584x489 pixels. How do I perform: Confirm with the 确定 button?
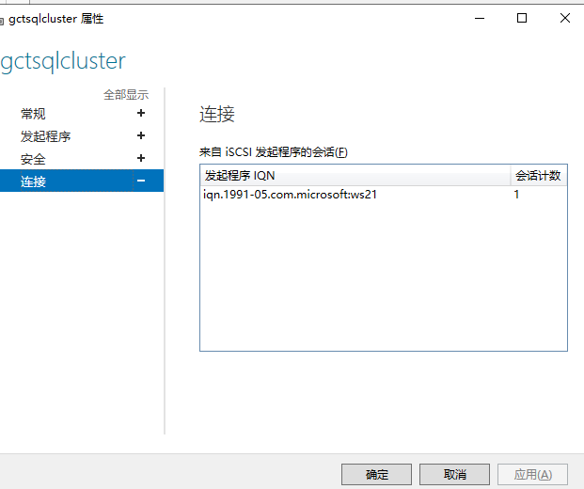point(376,475)
